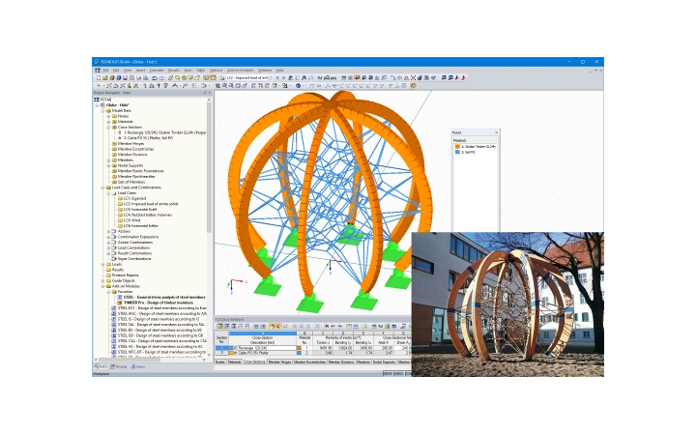Open the Add-on Modules menu

(240, 71)
